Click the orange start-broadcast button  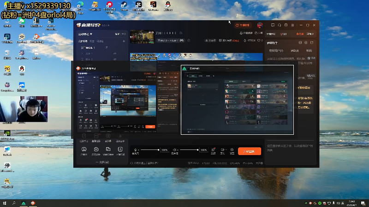250,151
